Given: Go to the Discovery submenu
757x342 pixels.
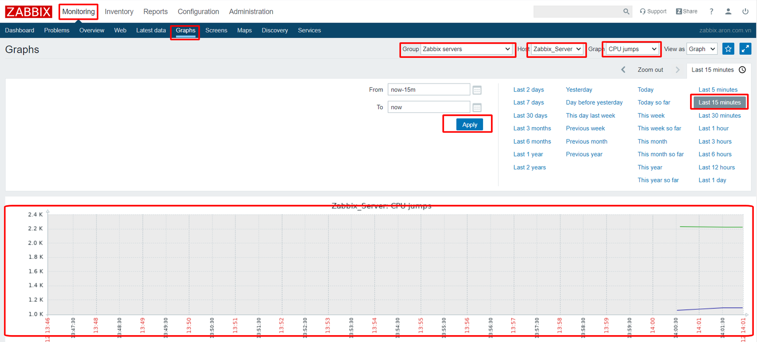Looking at the screenshot, I should click(x=275, y=30).
